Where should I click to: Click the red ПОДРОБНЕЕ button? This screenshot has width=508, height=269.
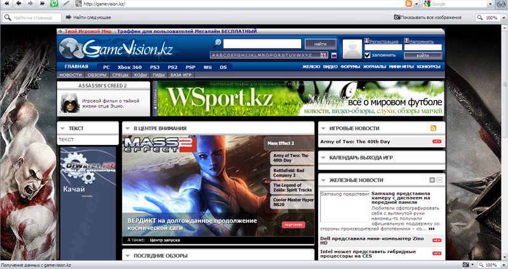point(293,225)
